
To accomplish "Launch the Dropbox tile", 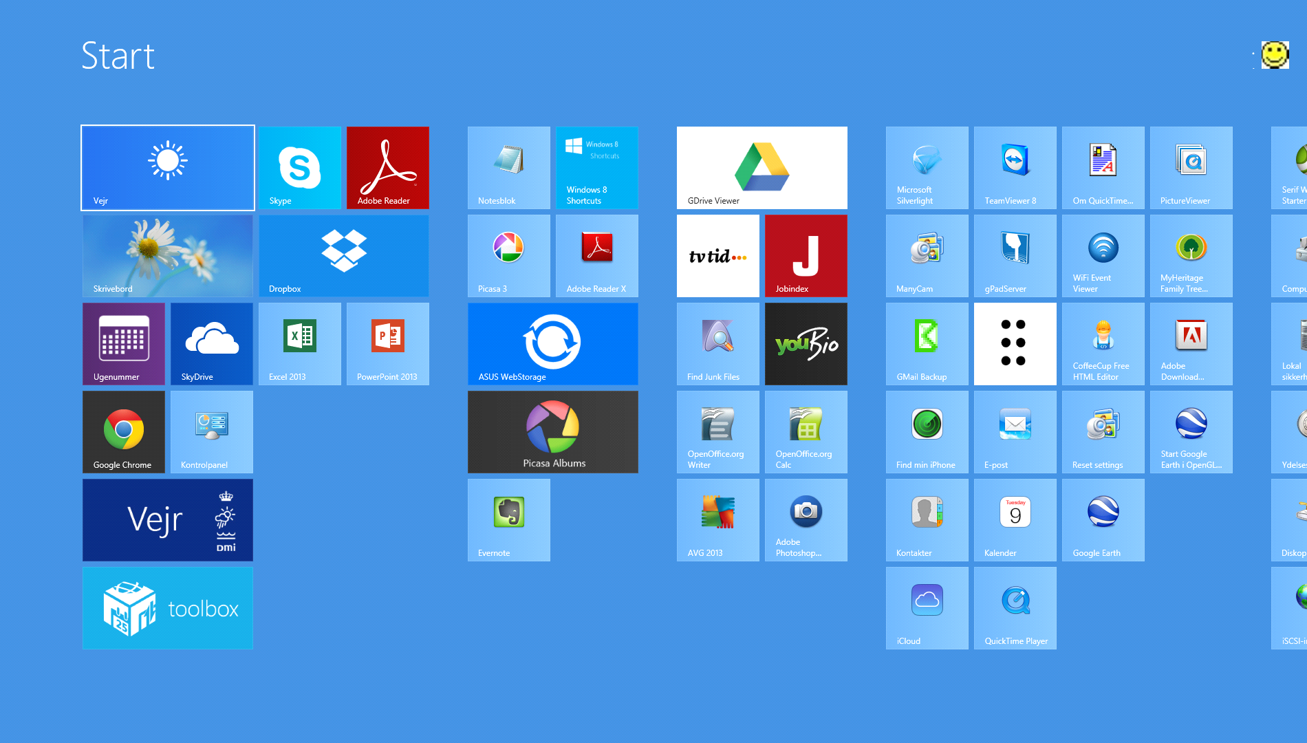I will [344, 256].
